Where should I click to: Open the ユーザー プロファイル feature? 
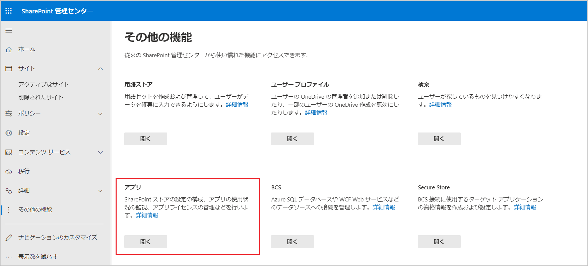click(292, 139)
